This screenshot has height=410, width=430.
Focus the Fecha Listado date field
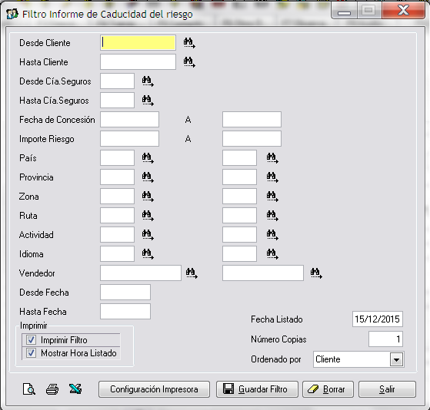[x=378, y=319]
